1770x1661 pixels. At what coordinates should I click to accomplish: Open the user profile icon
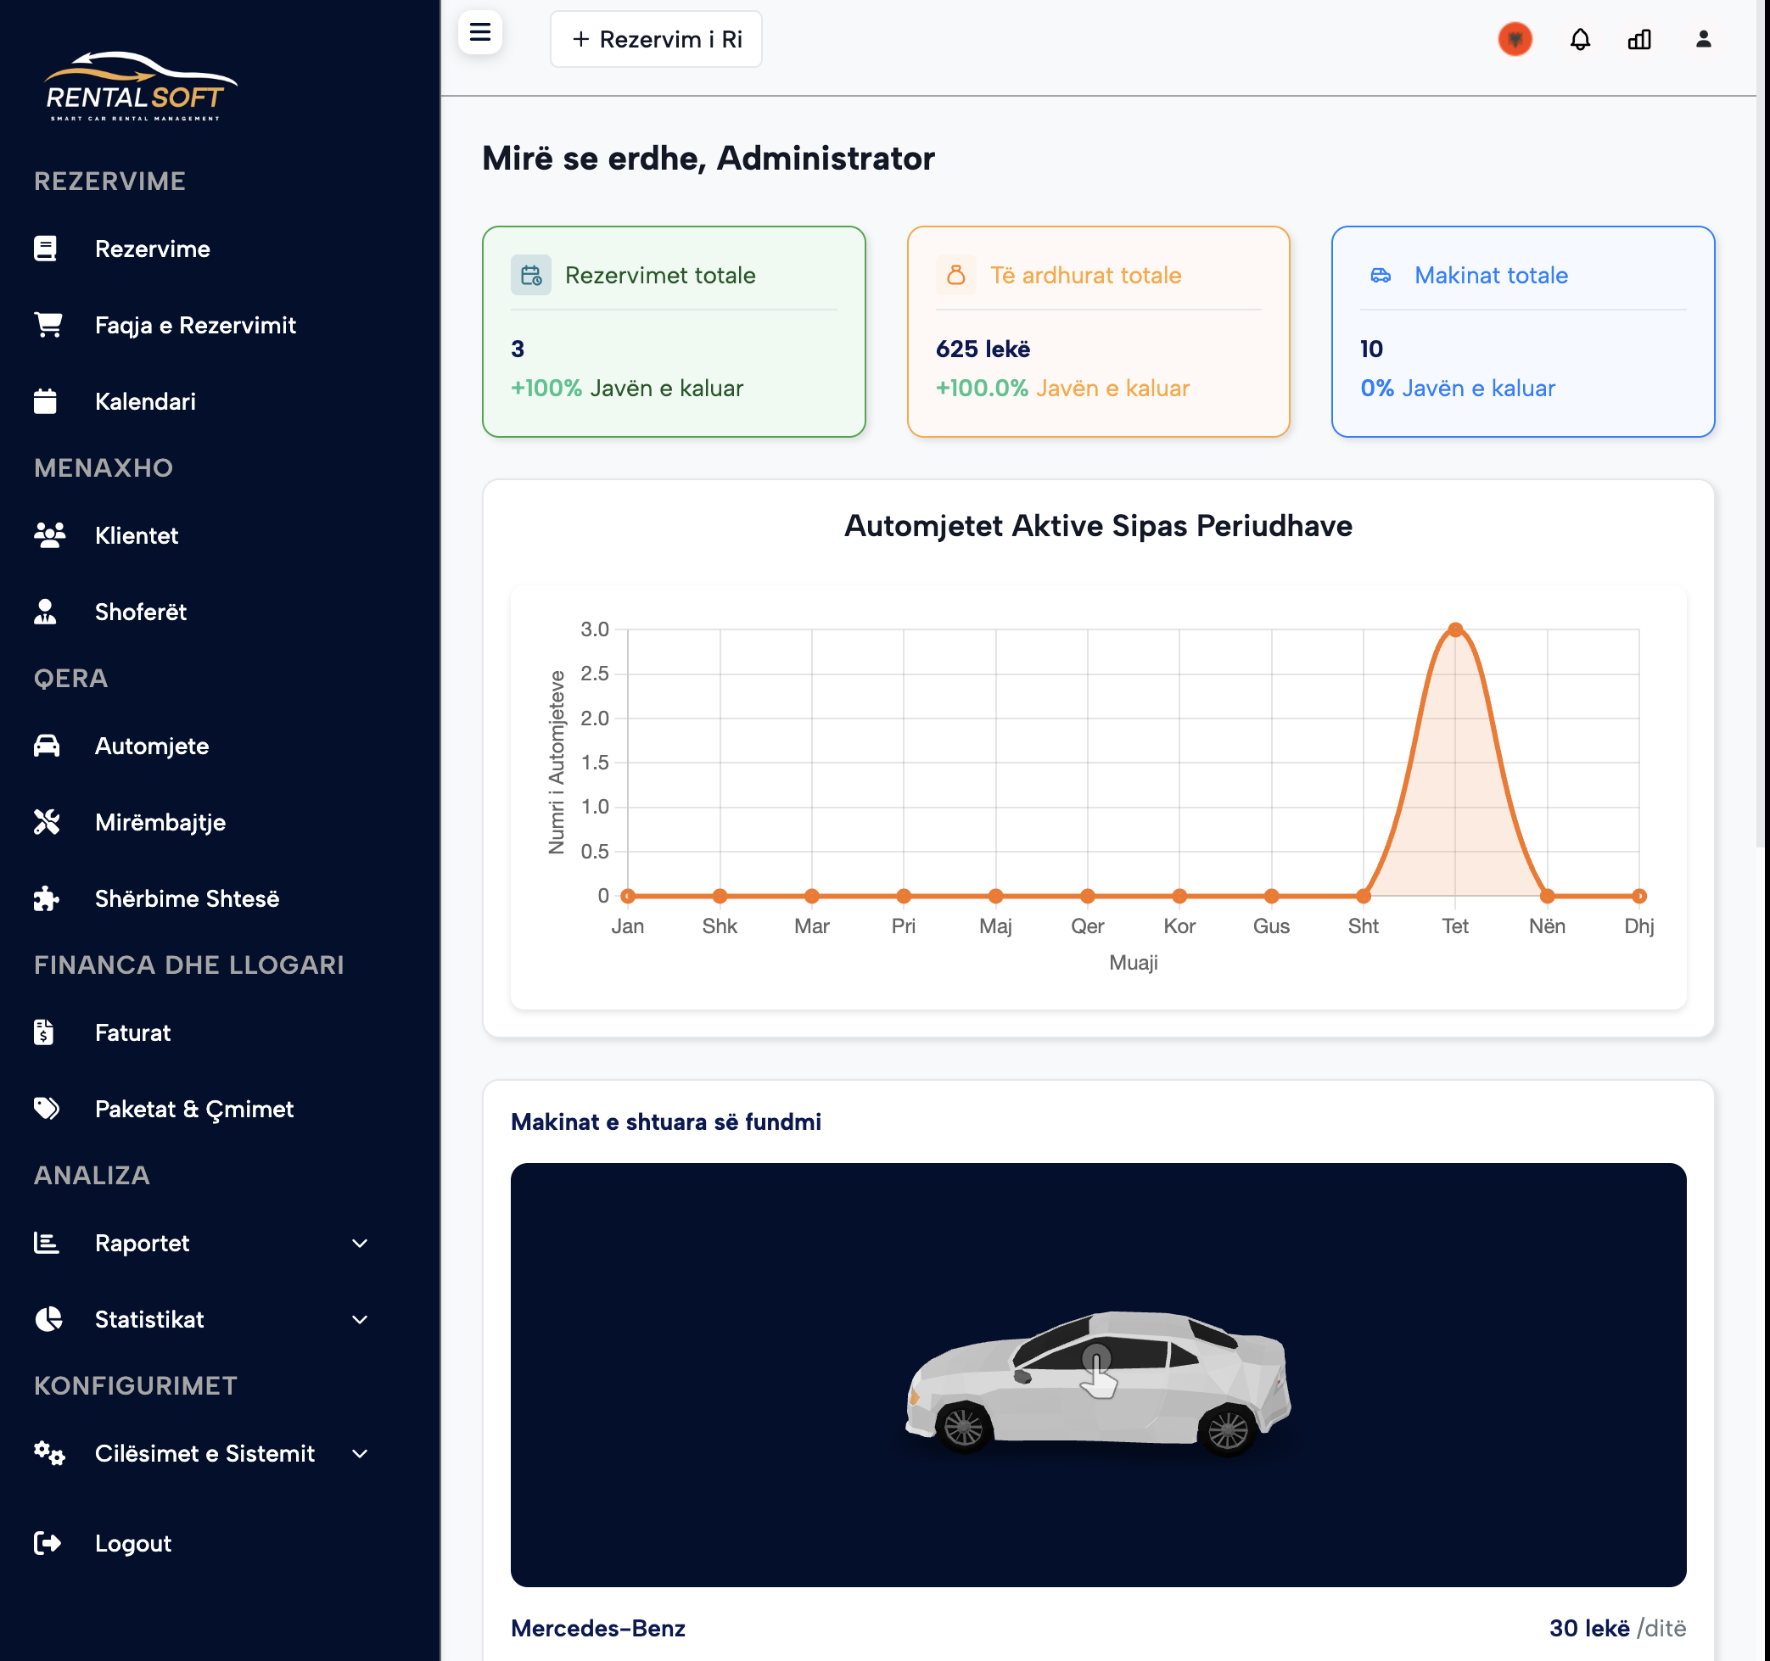click(1702, 39)
